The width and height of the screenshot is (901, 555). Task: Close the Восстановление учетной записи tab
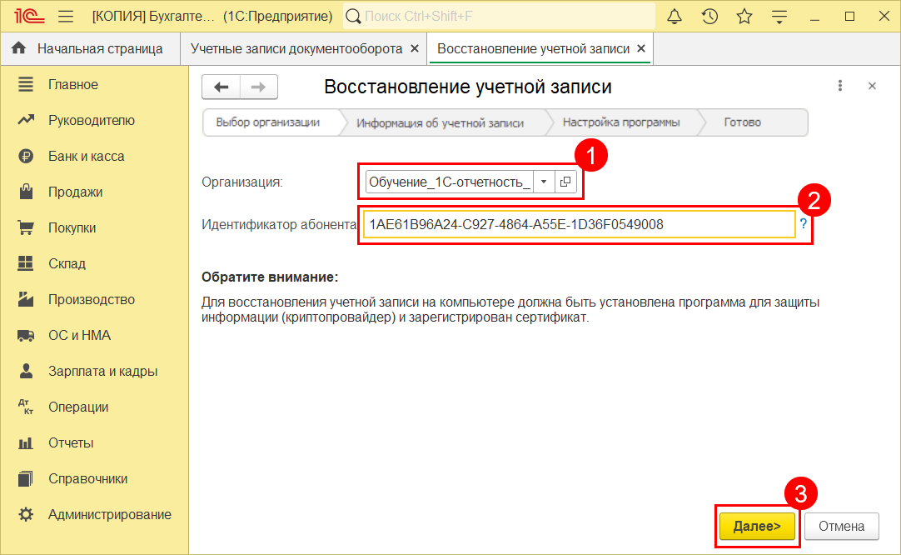point(641,49)
